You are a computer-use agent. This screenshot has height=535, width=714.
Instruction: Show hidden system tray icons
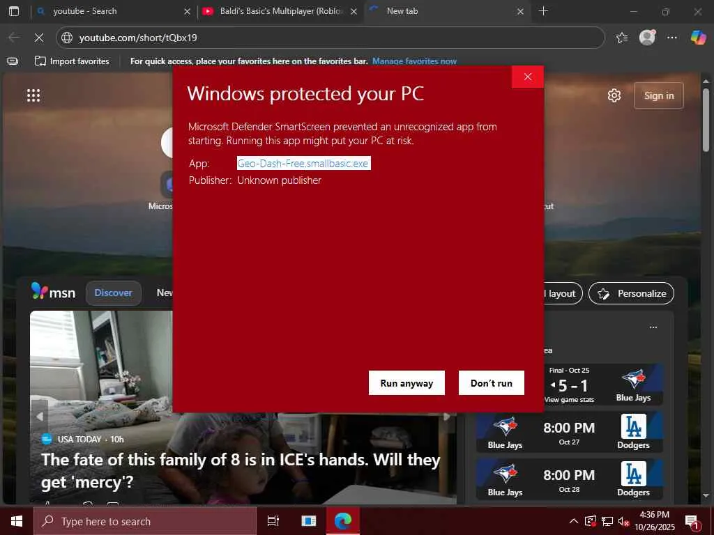(x=574, y=521)
